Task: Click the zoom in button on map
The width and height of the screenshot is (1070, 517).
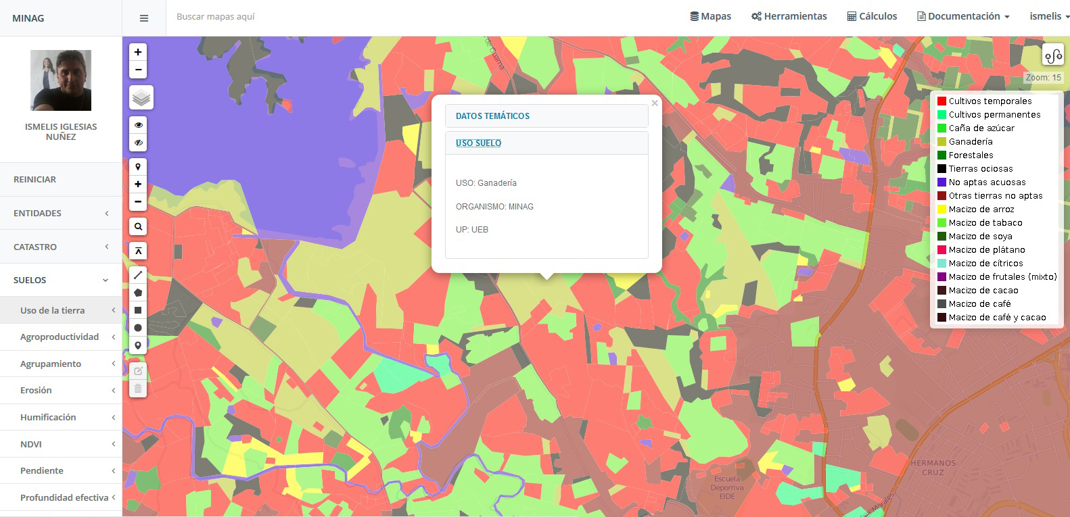Action: pos(138,52)
